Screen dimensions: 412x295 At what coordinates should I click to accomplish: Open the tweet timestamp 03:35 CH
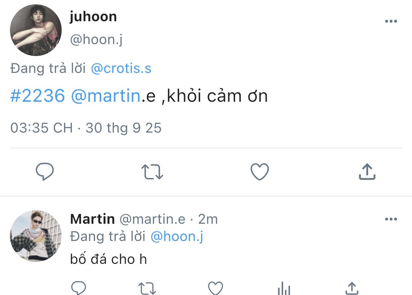41,128
